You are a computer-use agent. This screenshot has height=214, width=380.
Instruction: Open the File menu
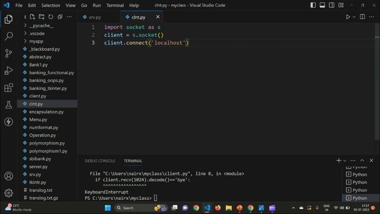pyautogui.click(x=18, y=5)
